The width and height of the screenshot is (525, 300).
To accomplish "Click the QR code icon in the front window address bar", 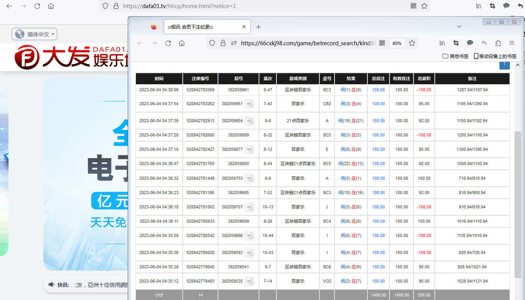I will [382, 43].
